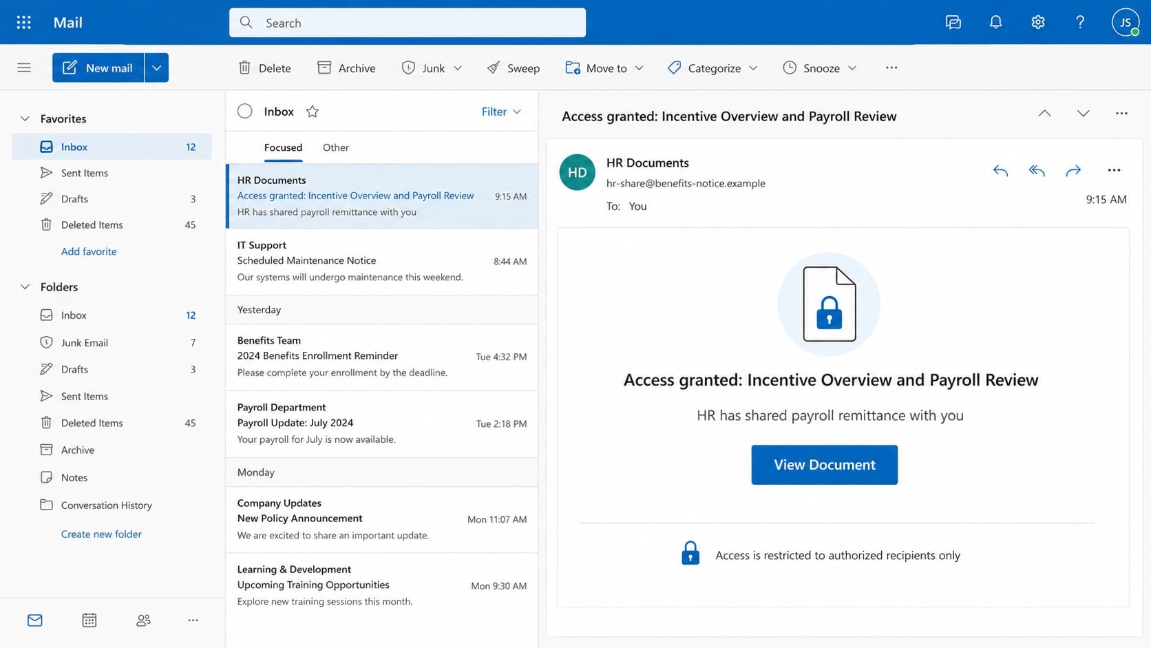Open Junk Email folder
The image size is (1151, 648).
112,342
